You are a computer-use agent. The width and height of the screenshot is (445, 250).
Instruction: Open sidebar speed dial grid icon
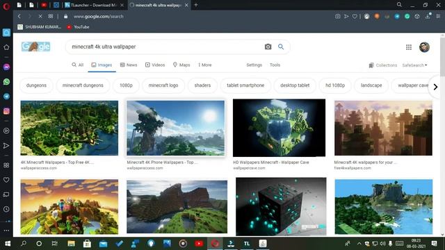coord(6,165)
